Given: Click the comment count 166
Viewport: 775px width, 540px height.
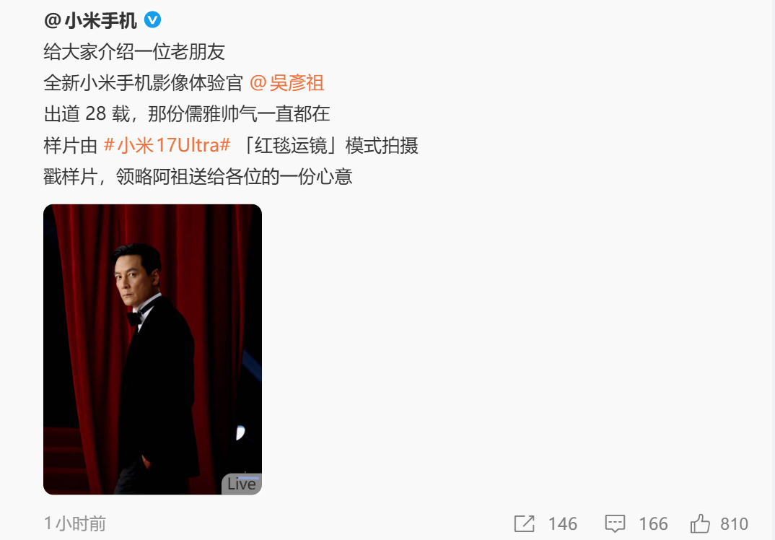Looking at the screenshot, I should (653, 524).
